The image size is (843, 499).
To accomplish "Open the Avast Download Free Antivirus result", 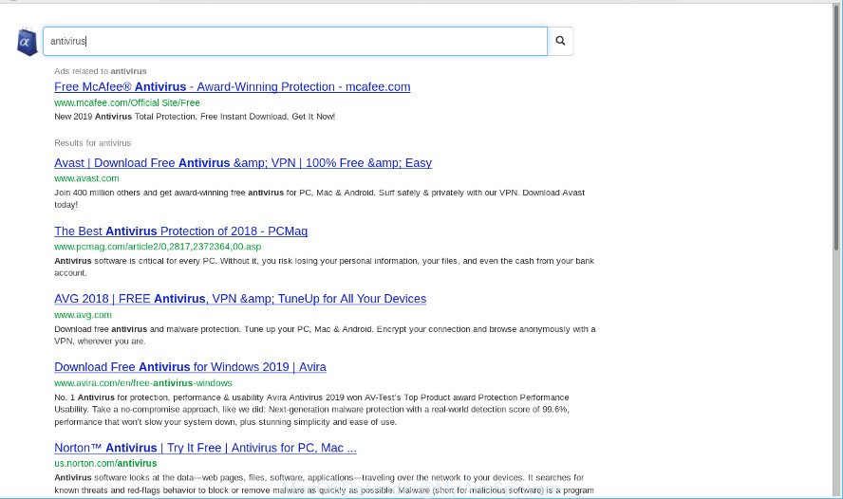I will coord(243,163).
